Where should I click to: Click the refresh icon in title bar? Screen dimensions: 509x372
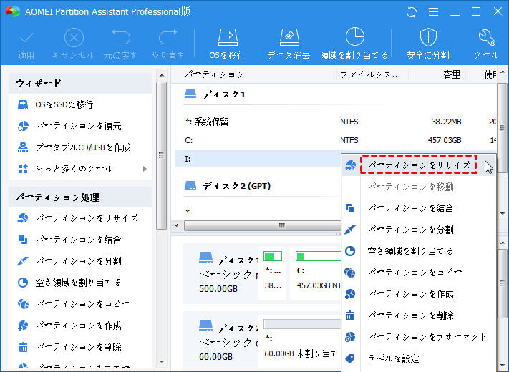412,12
